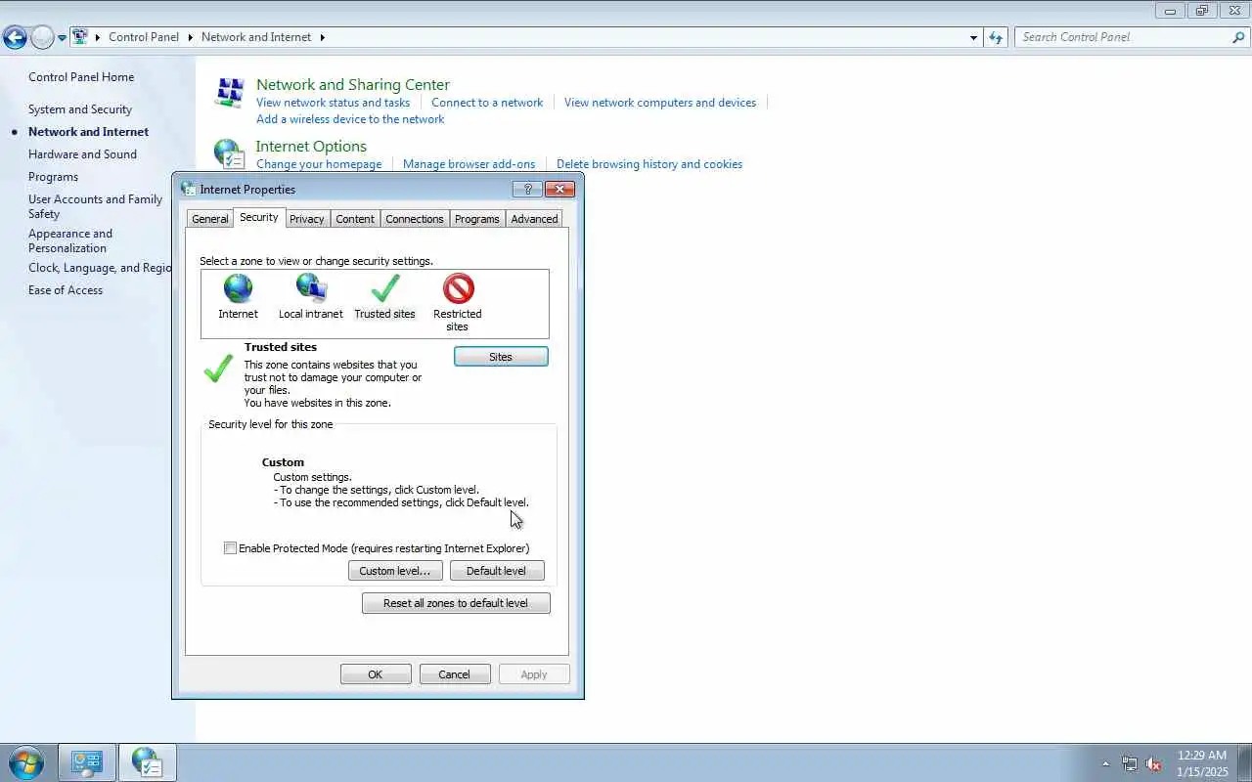Open the Windows Start button
The image size is (1252, 782).
pyautogui.click(x=25, y=762)
